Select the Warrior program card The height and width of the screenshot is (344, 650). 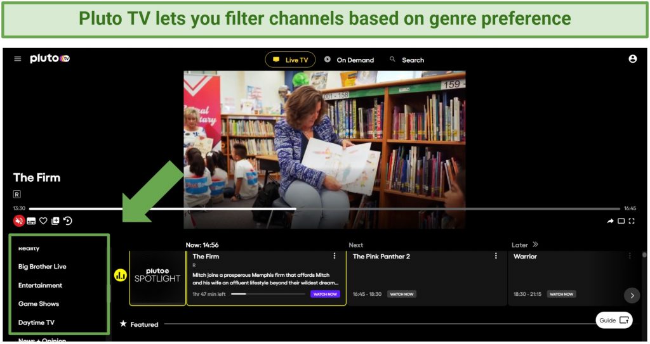[574, 277]
